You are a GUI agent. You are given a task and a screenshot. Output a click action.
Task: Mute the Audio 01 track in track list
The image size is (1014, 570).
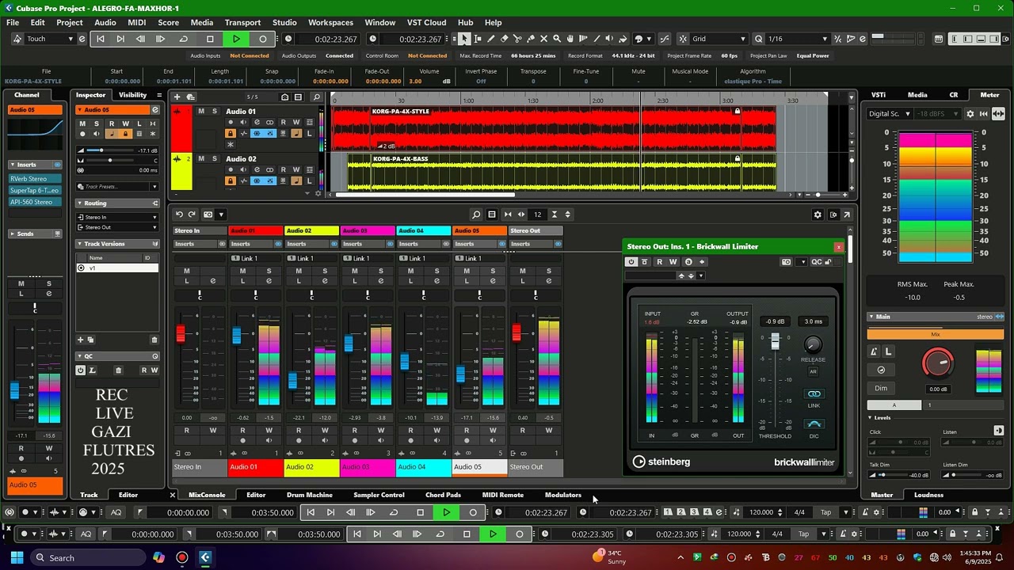(201, 111)
